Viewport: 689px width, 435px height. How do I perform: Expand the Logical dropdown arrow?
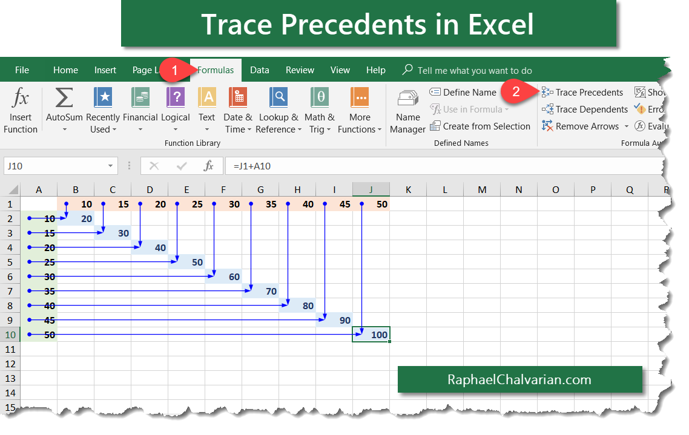(176, 129)
